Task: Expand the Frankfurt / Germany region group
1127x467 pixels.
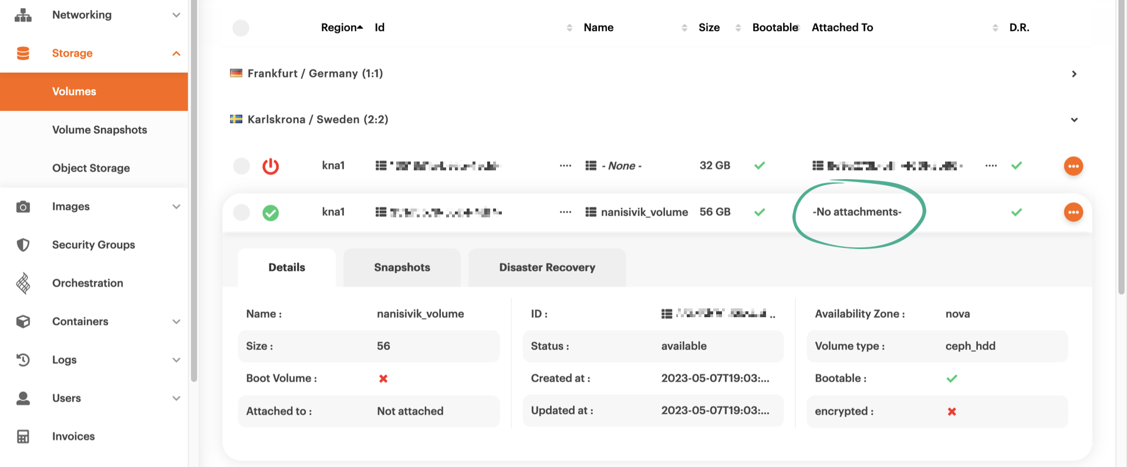Action: (x=1074, y=74)
